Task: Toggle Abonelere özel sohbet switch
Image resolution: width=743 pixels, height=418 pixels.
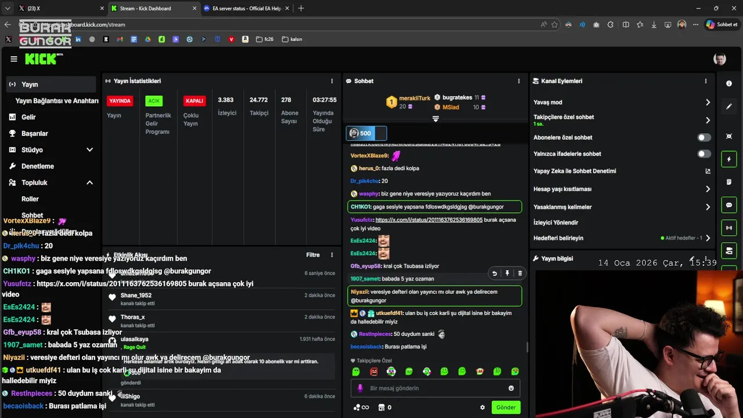Action: tap(704, 138)
